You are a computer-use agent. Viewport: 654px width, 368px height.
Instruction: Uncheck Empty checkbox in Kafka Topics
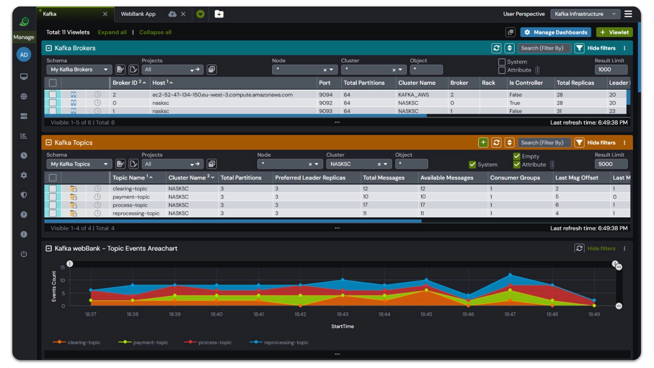coord(517,156)
